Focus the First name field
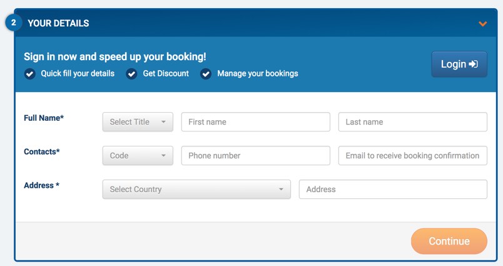 [x=256, y=122]
